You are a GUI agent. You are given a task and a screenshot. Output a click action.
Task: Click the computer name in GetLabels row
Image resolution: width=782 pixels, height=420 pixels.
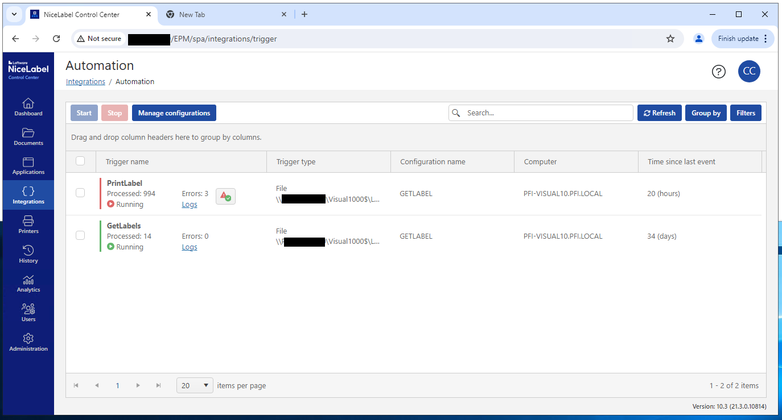click(563, 236)
